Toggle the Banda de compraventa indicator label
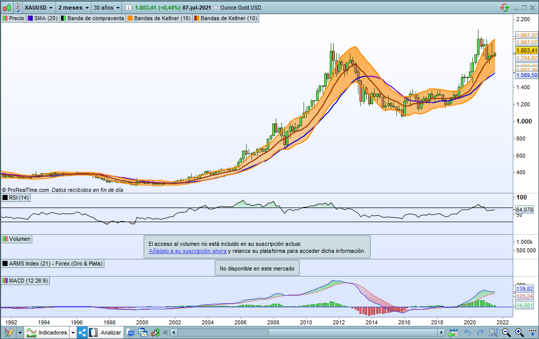The width and height of the screenshot is (539, 339). [x=92, y=18]
